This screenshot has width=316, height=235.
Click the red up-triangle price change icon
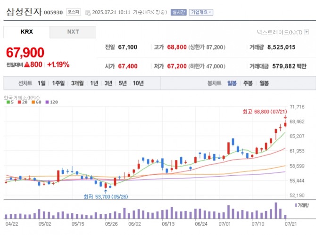point(27,65)
